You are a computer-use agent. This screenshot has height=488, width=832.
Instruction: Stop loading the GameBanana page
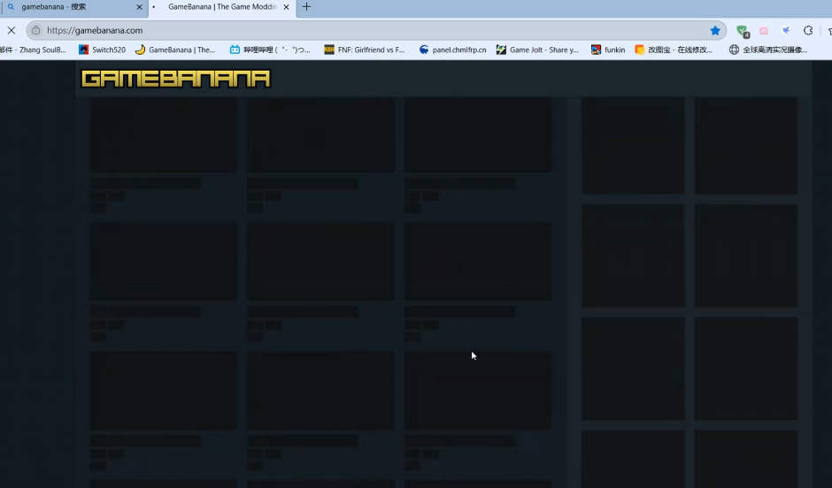[12, 30]
